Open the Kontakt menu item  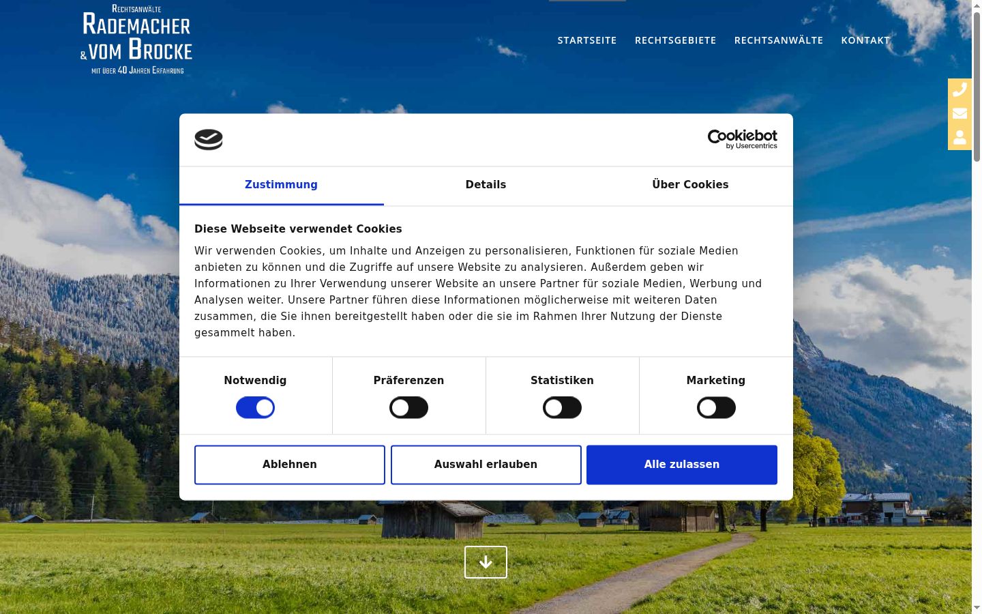(x=865, y=40)
